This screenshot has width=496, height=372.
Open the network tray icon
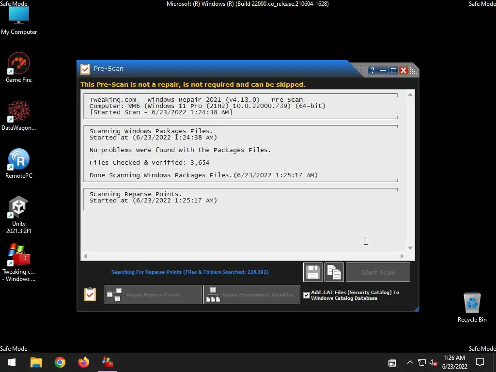(x=422, y=362)
